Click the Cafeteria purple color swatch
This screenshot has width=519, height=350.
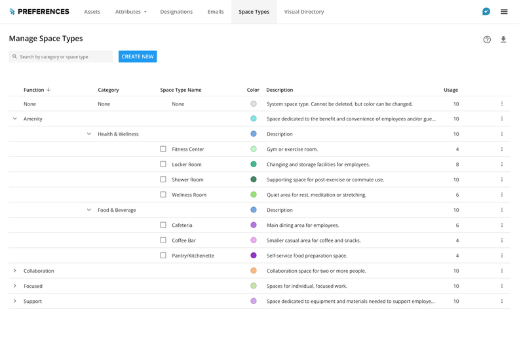(x=254, y=225)
